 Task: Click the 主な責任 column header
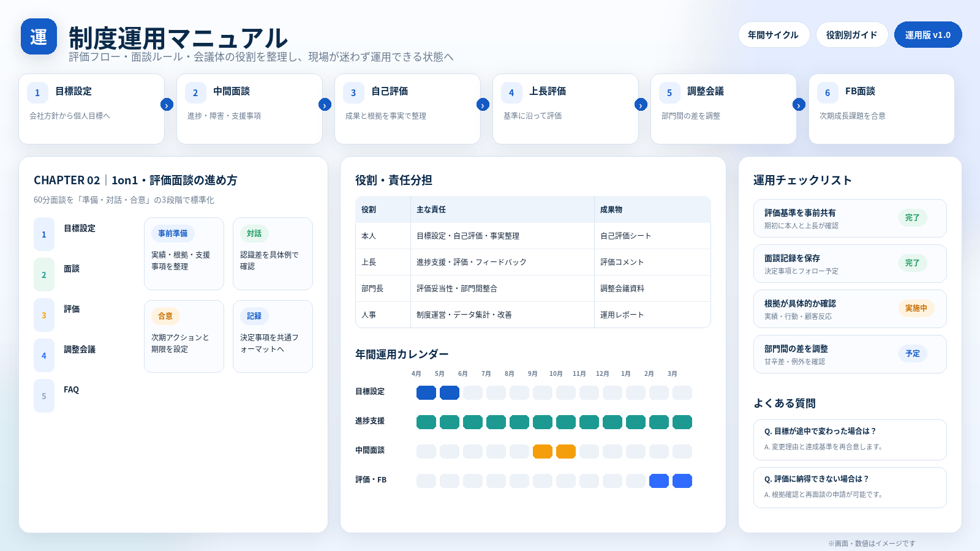pos(502,209)
